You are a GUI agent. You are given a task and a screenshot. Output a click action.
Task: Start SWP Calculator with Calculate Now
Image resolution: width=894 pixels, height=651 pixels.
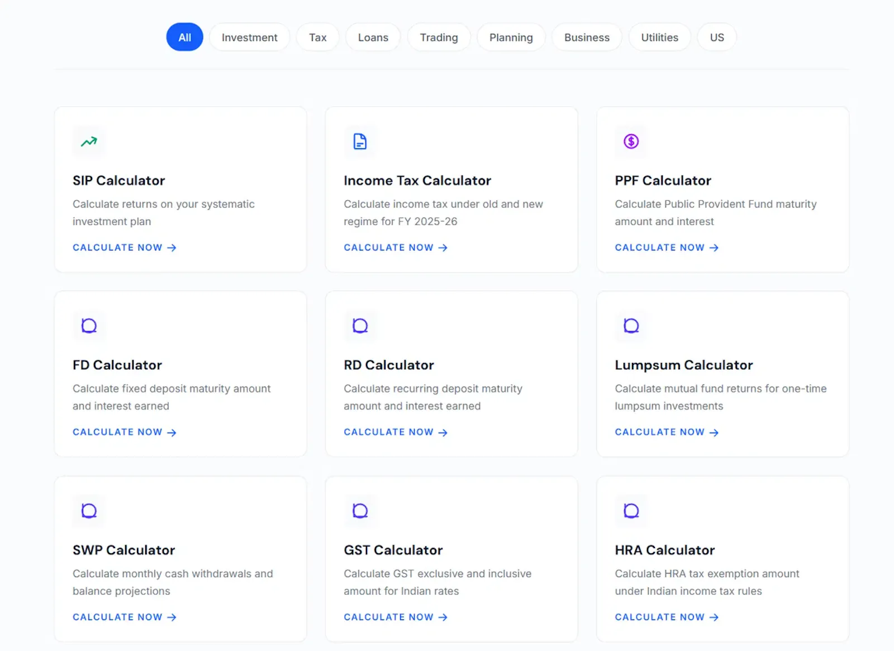click(125, 617)
